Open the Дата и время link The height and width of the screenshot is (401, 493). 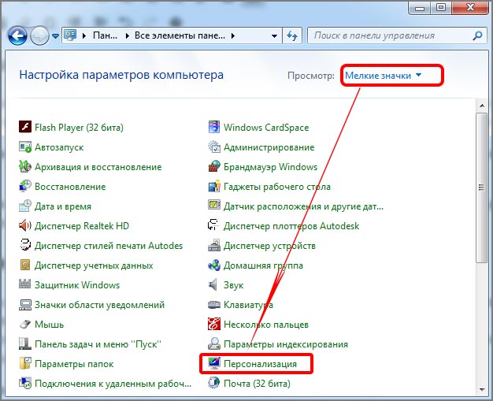point(63,206)
